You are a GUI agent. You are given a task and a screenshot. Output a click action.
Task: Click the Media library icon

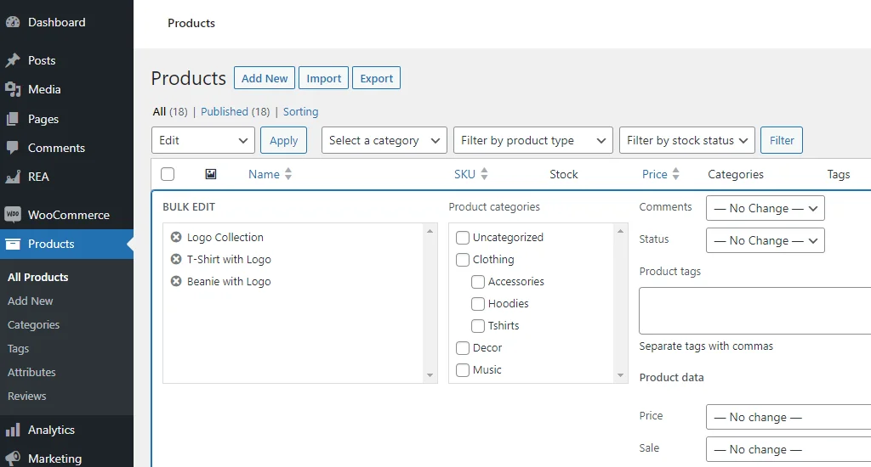click(13, 89)
